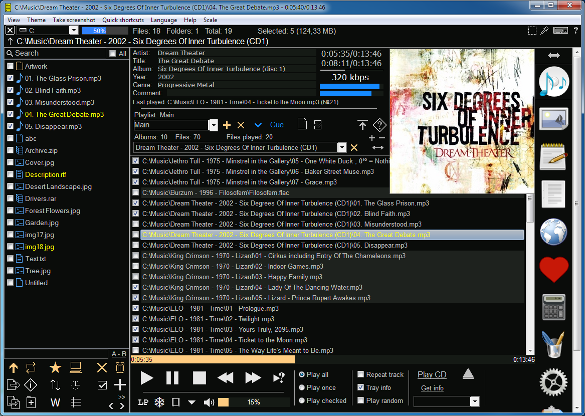Image resolution: width=585 pixels, height=416 pixels.
Task: Click the Play button in the player
Action: [146, 378]
